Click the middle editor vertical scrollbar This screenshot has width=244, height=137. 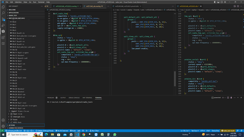click(x=175, y=79)
